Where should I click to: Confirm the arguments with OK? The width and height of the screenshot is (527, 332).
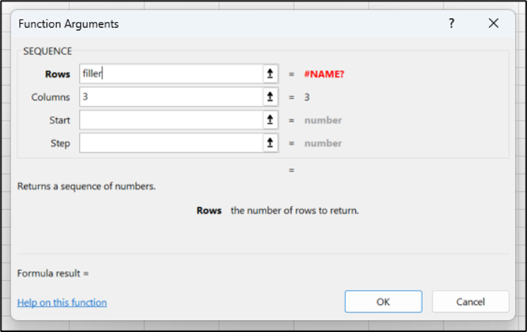383,302
